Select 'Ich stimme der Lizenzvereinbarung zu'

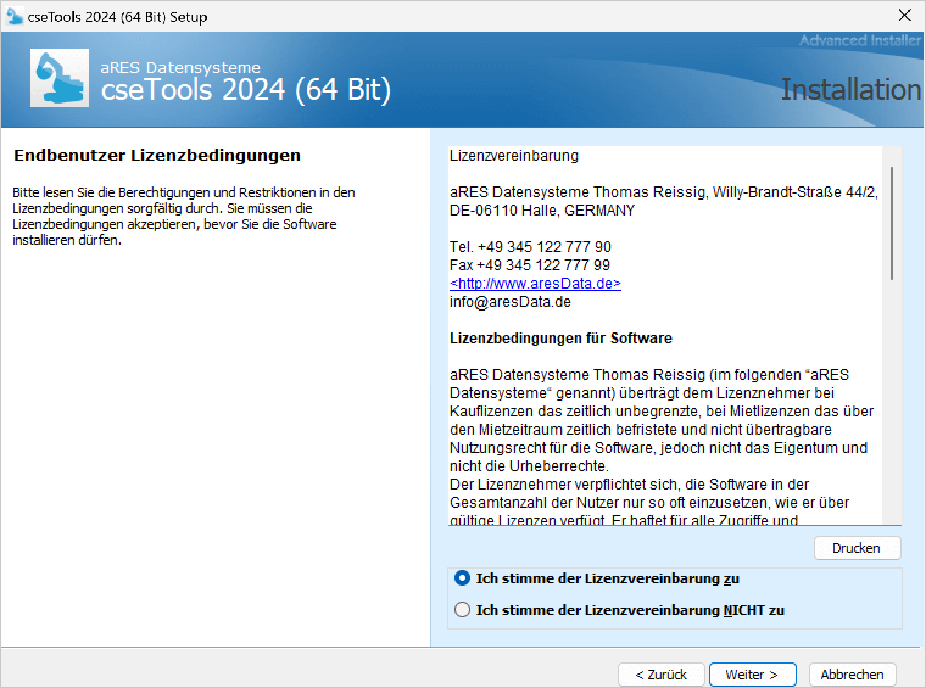462,578
